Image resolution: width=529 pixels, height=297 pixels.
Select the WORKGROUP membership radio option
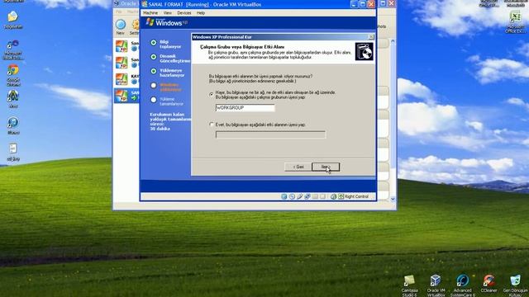click(x=212, y=95)
